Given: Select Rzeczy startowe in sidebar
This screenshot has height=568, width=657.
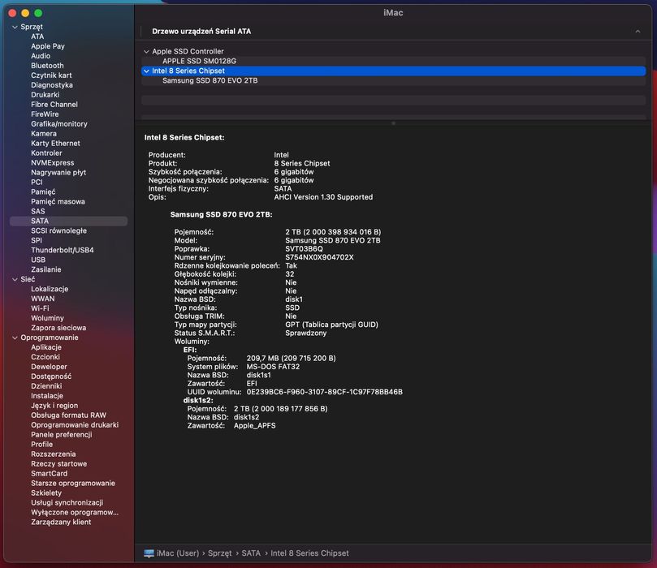Looking at the screenshot, I should click(59, 464).
